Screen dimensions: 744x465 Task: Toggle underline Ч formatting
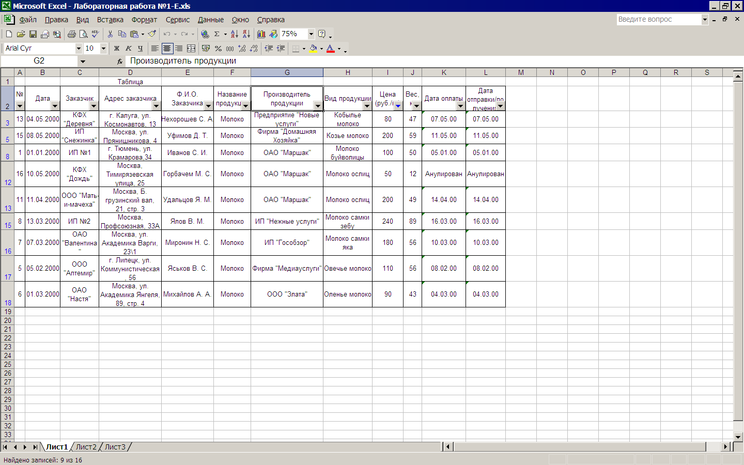pyautogui.click(x=141, y=49)
